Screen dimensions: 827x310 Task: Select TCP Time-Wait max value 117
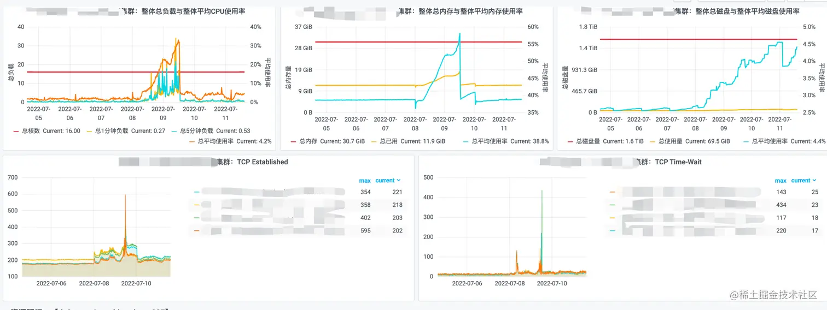[781, 218]
